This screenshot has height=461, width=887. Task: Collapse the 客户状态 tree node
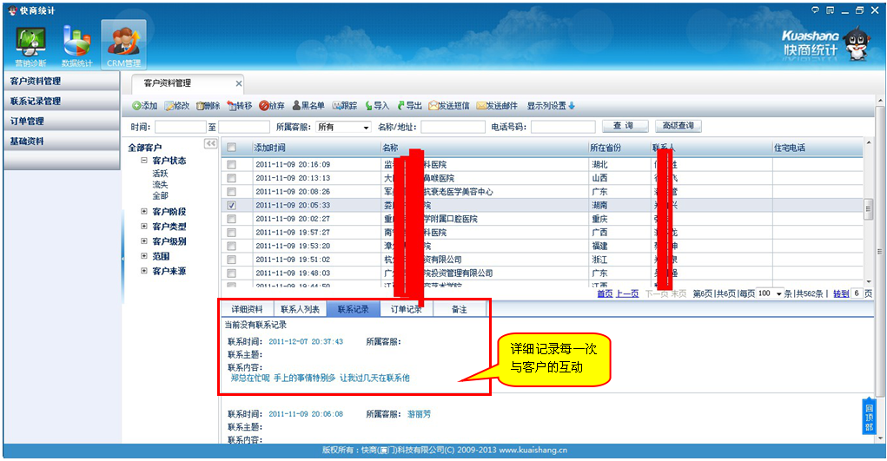coord(144,161)
